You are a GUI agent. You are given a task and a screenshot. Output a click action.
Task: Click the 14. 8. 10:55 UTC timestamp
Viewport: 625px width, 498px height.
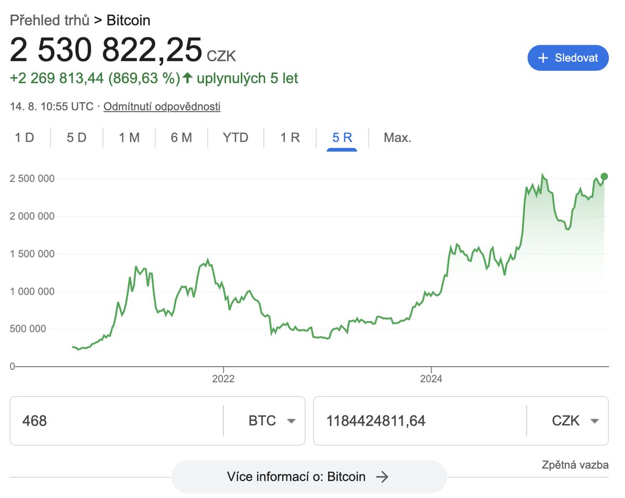click(52, 107)
